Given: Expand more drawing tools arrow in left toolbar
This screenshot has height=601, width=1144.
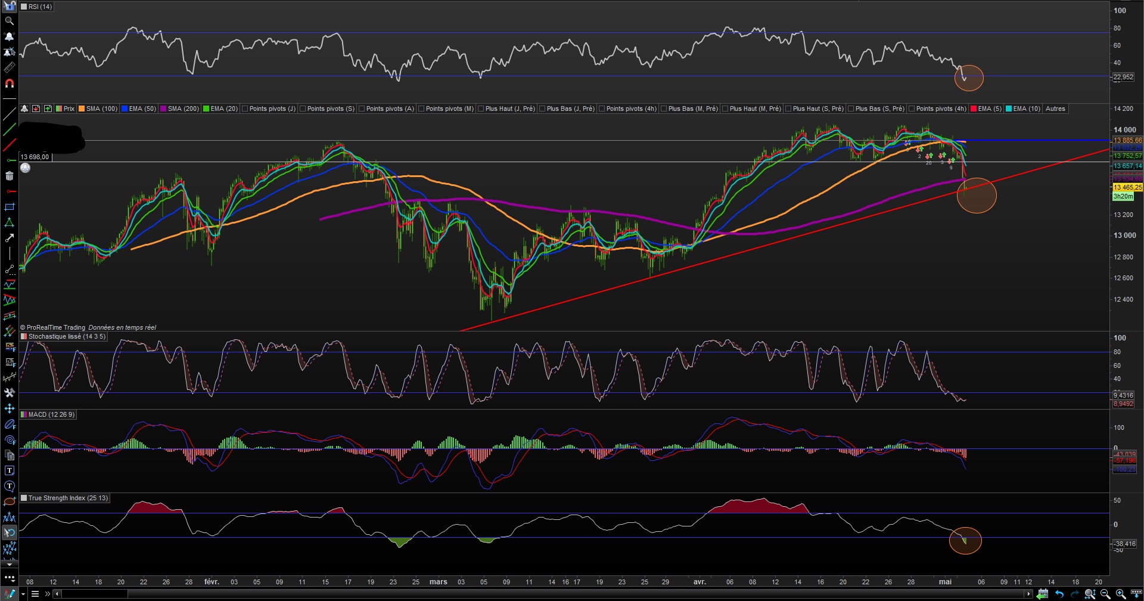Looking at the screenshot, I should coord(9,565).
